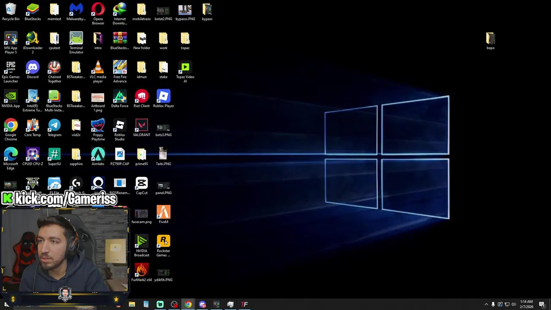Select the mobiletrans folder

[142, 12]
